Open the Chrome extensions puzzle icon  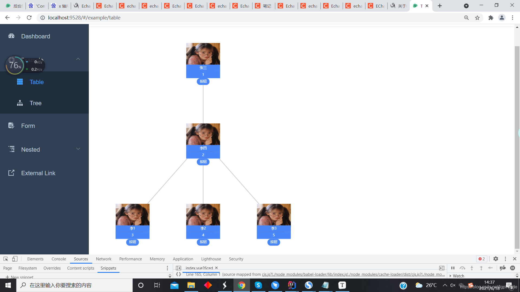point(491,18)
